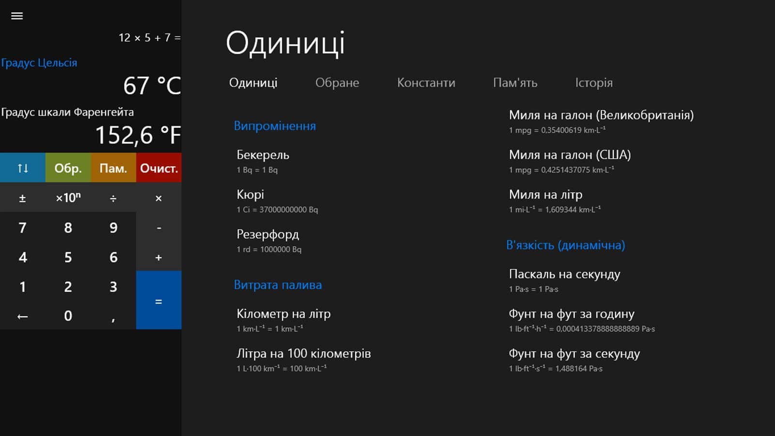Screen dimensions: 775x436
Task: Click the orange Пам. memory button
Action: tap(113, 168)
